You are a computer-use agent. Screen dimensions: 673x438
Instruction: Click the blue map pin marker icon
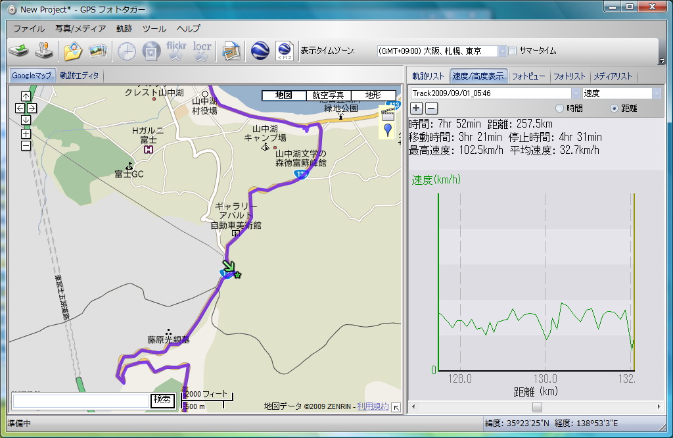(388, 130)
